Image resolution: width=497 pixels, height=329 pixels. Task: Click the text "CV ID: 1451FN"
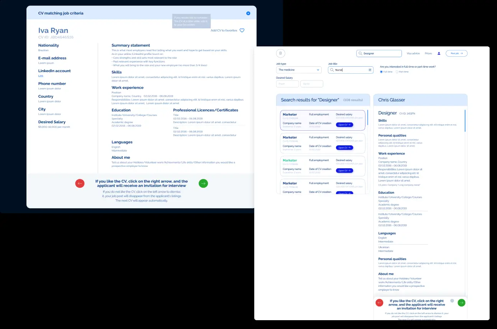407,114
